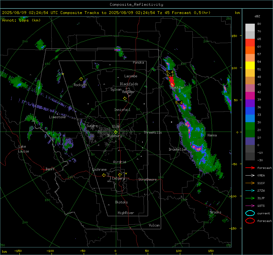The image size is (273, 255).
Task: Click the Didsbury city label
Action: coord(114,136)
